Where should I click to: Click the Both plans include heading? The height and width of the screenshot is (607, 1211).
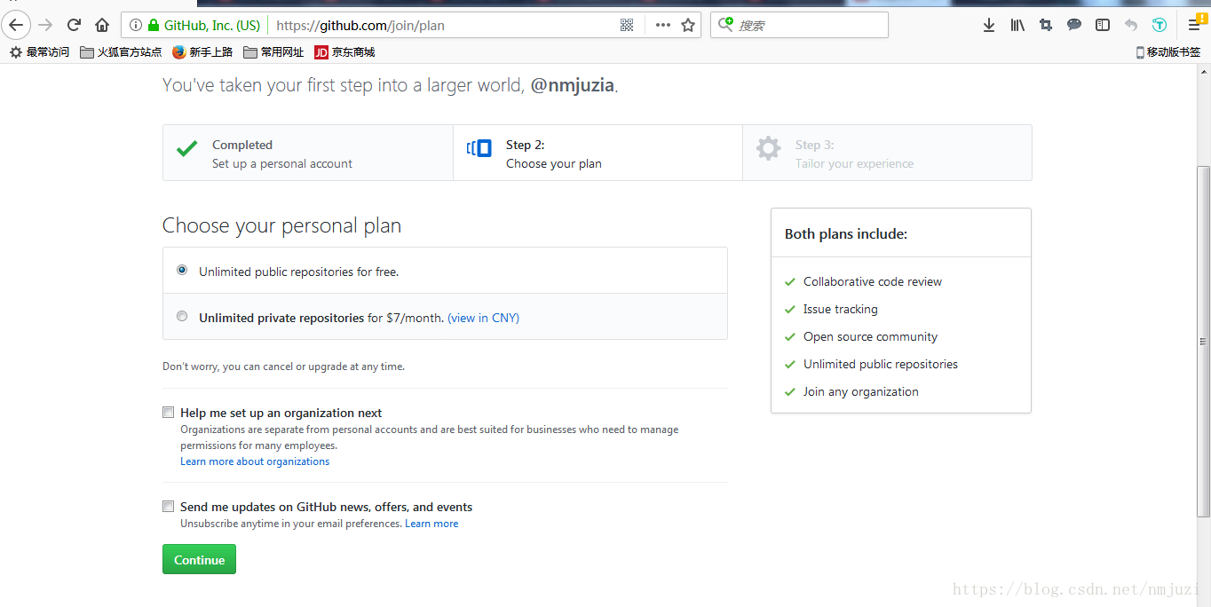846,234
